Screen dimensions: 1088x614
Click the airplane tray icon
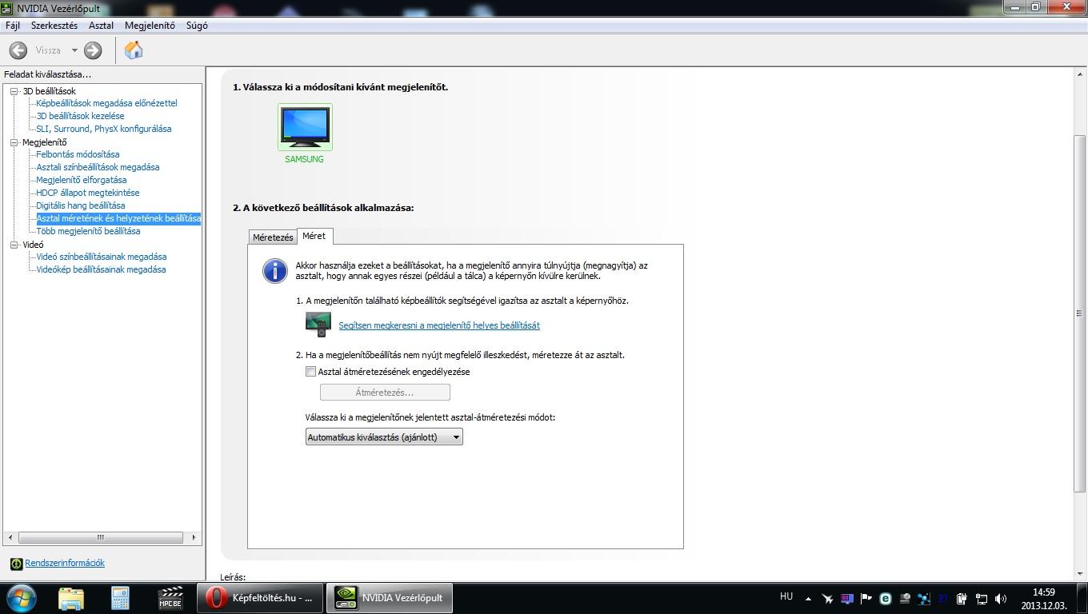(828, 598)
